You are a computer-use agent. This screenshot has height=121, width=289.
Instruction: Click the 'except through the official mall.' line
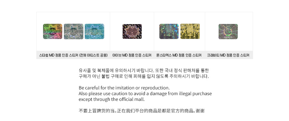click(112, 100)
